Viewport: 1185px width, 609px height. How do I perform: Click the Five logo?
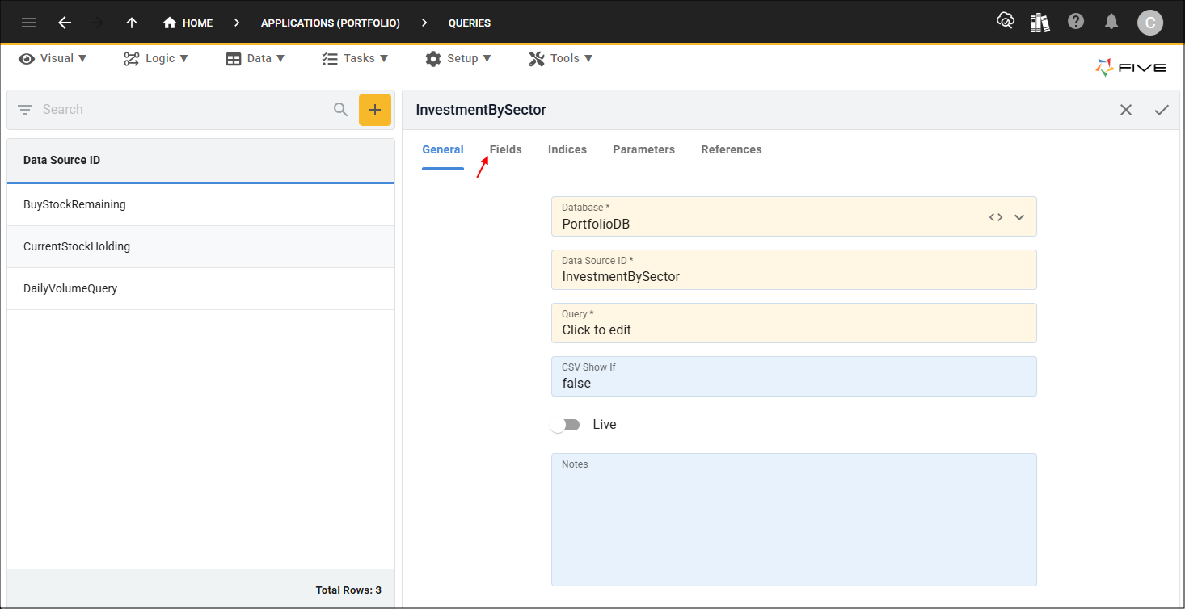pos(1131,68)
